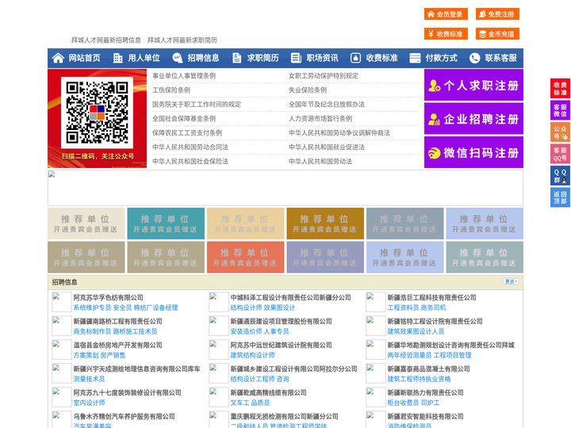Click the broken banner image icon
571x428 pixels.
coord(52,174)
